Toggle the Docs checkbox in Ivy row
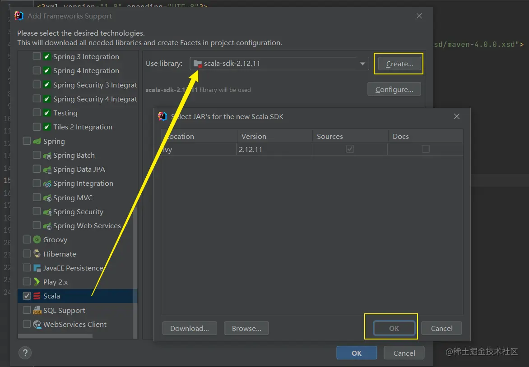Image resolution: width=529 pixels, height=367 pixels. pos(426,149)
